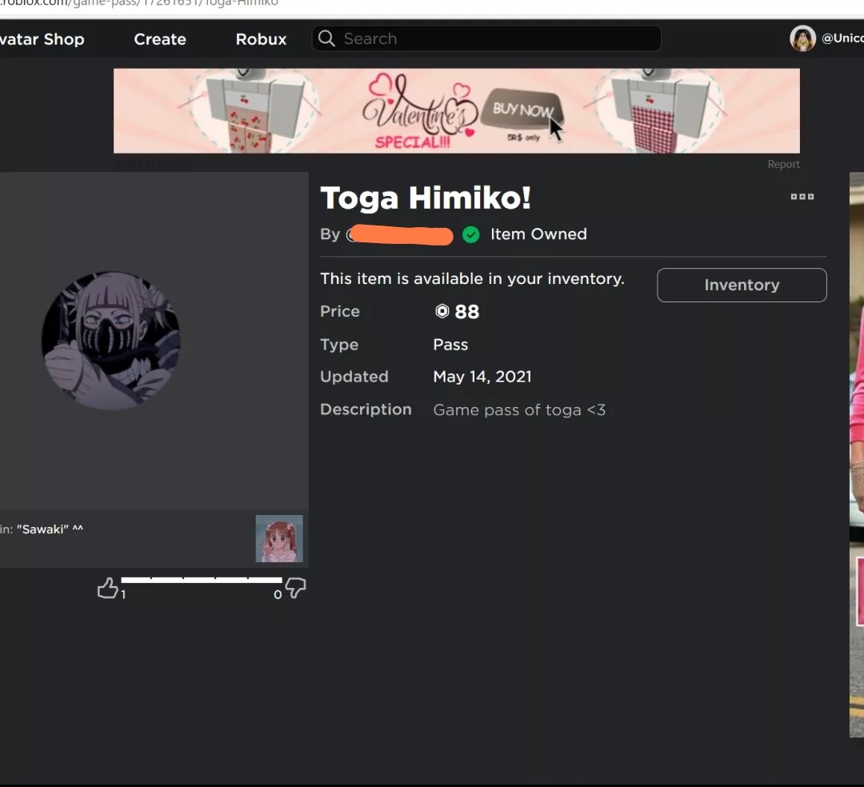Open the user avatar profile picture
This screenshot has width=864, height=787.
click(802, 38)
